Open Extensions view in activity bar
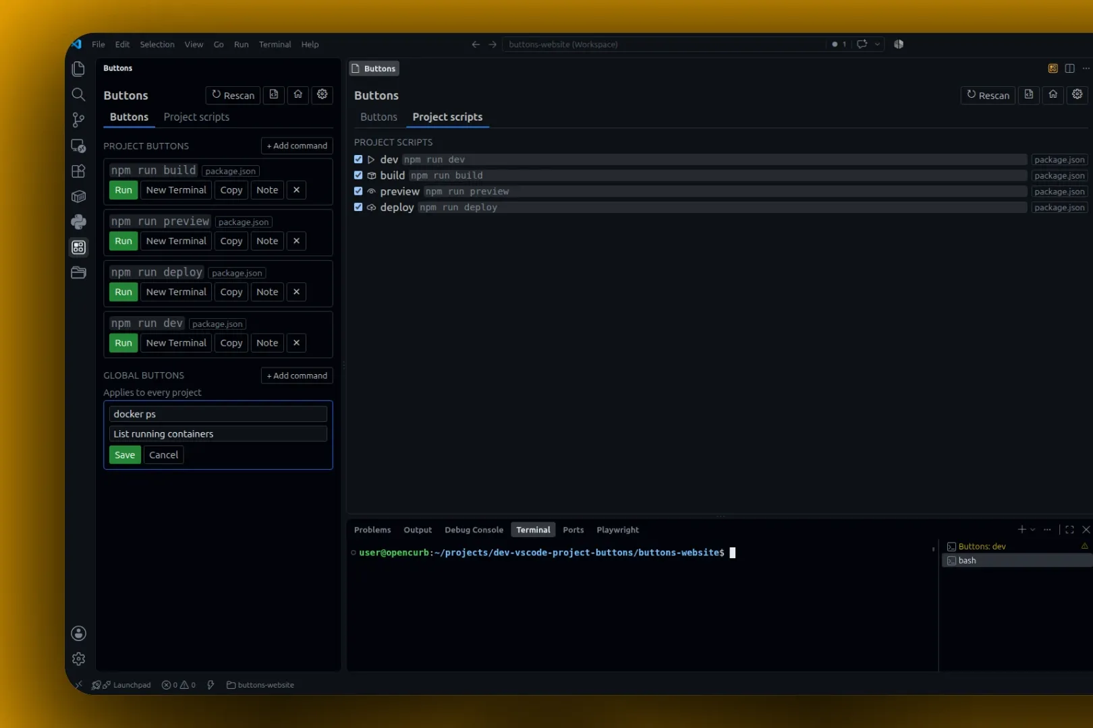Viewport: 1093px width, 728px height. (78, 171)
